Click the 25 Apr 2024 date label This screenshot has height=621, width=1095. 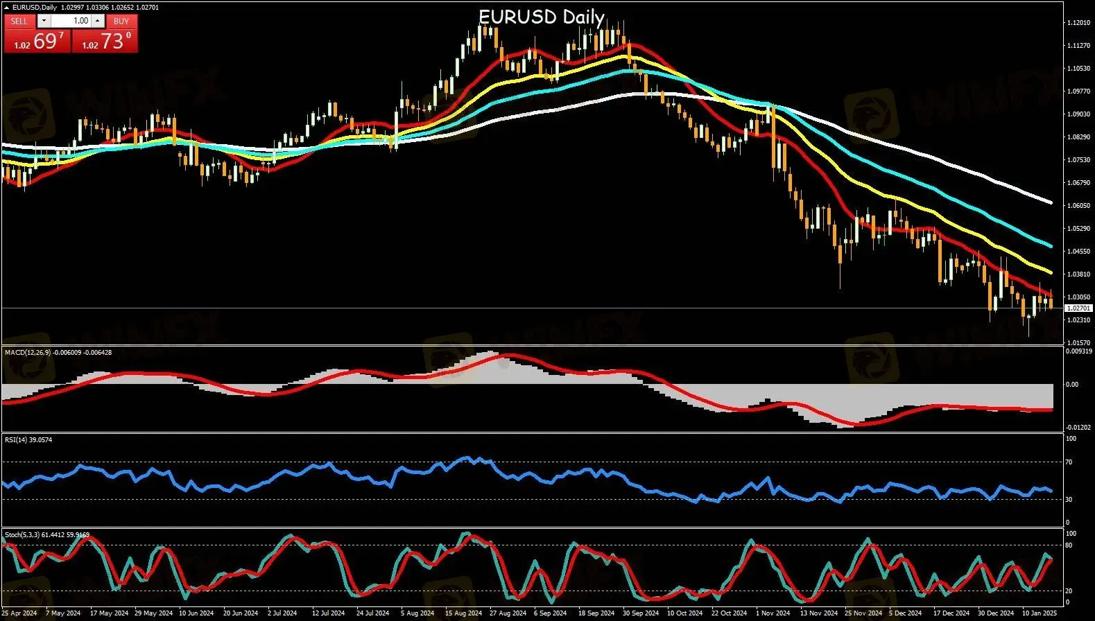[x=19, y=613]
